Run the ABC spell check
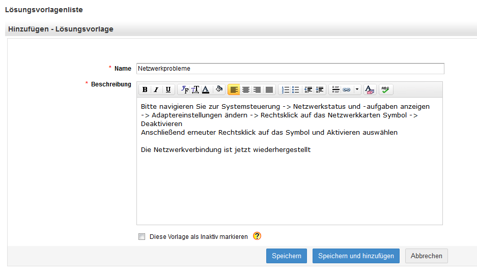This screenshot has width=477, height=277. [385, 89]
